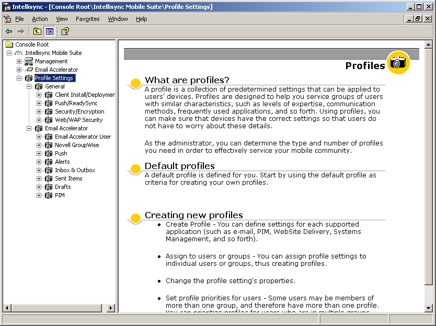Click the Intellisync Mobile Suite node icon
The image size is (436, 326).
pyautogui.click(x=19, y=53)
